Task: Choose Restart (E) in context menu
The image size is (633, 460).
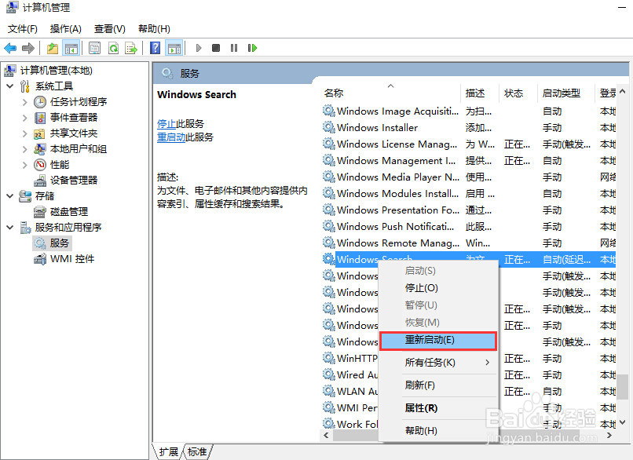Action: [438, 341]
